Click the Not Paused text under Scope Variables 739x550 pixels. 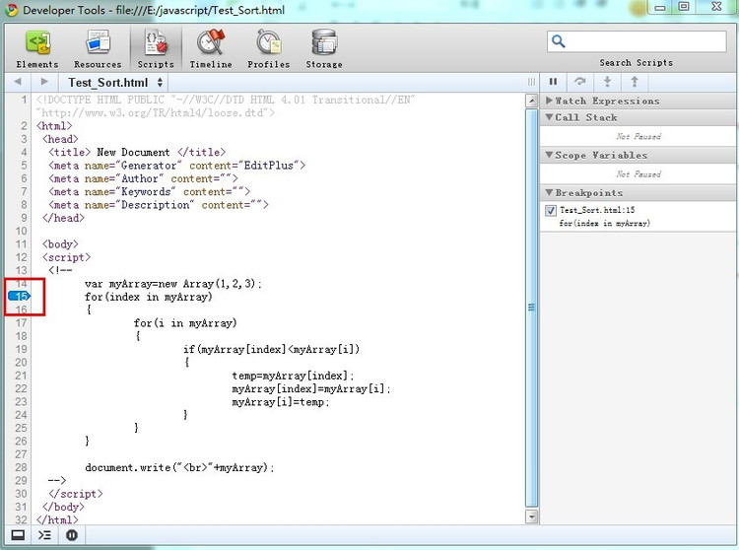(638, 173)
